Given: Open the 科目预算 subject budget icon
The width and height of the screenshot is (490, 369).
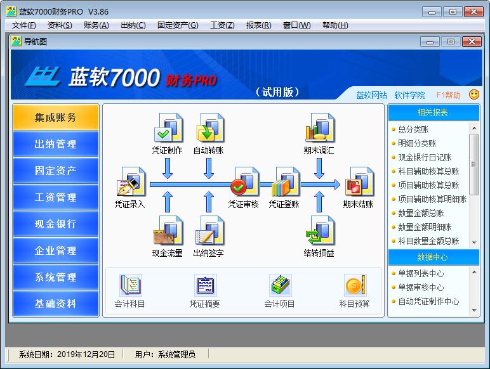Looking at the screenshot, I should pyautogui.click(x=355, y=285).
